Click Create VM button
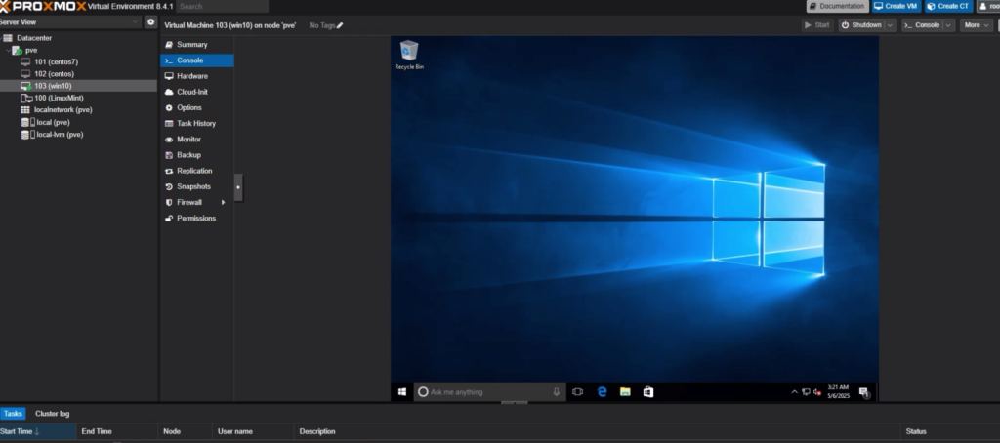The width and height of the screenshot is (1000, 443). click(896, 7)
